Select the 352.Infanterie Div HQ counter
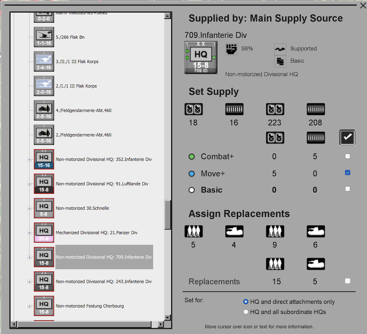The width and height of the screenshot is (367, 334). (44, 159)
